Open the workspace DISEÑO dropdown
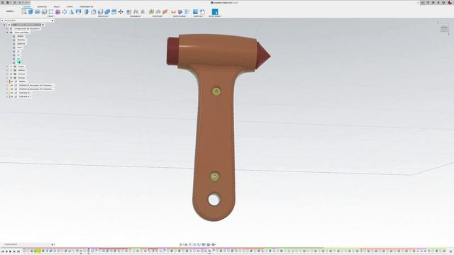This screenshot has width=454, height=255. (11, 11)
